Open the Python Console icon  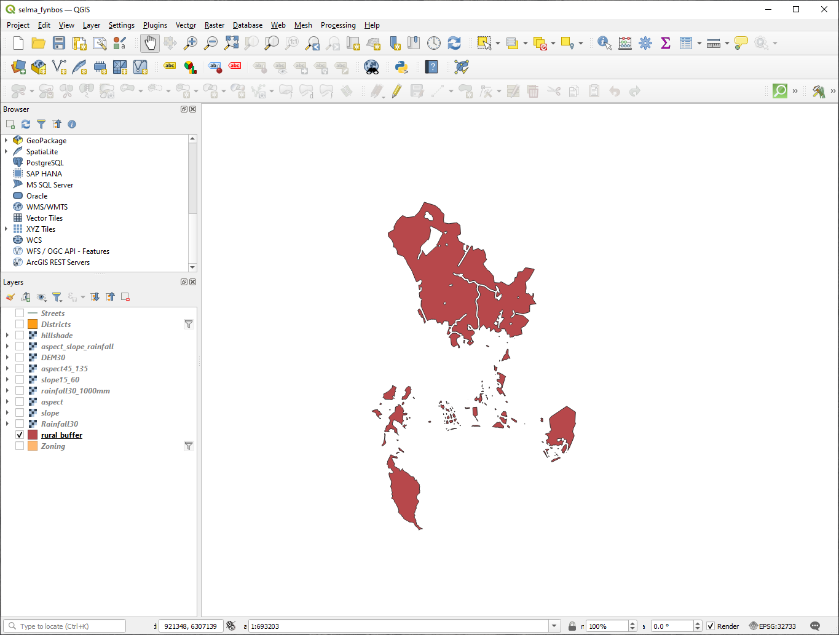[x=401, y=67]
